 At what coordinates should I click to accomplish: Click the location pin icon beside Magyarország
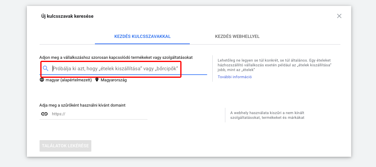coord(97,80)
